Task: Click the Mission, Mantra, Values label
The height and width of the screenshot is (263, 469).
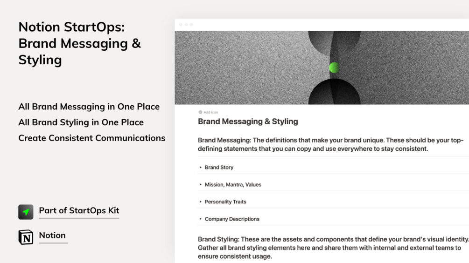Action: (x=233, y=185)
